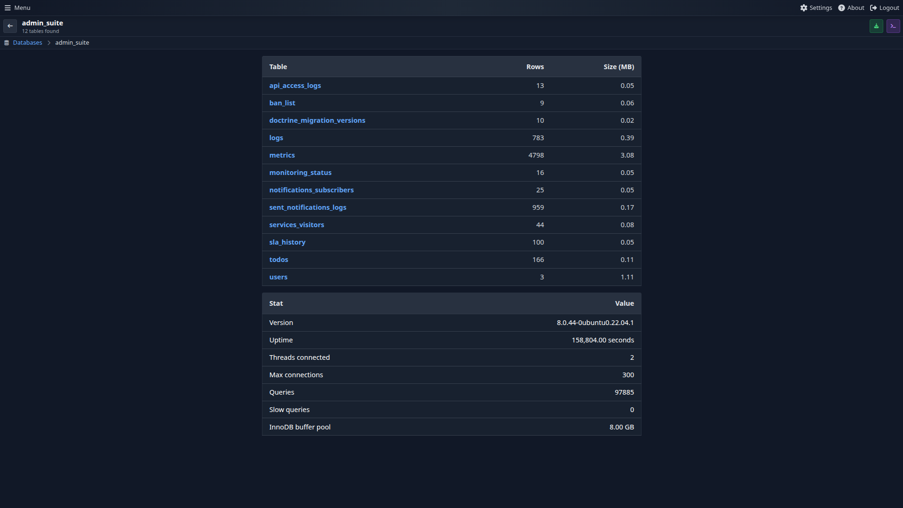Viewport: 903px width, 508px height.
Task: Open the metrics table
Action: click(x=282, y=155)
